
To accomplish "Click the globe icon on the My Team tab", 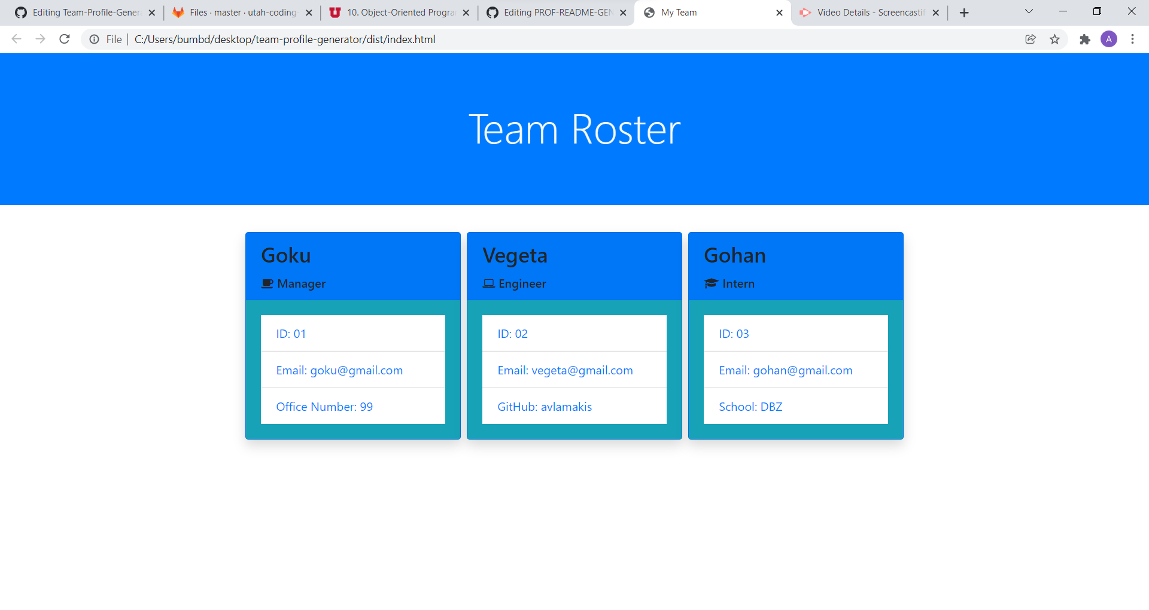I will [650, 12].
